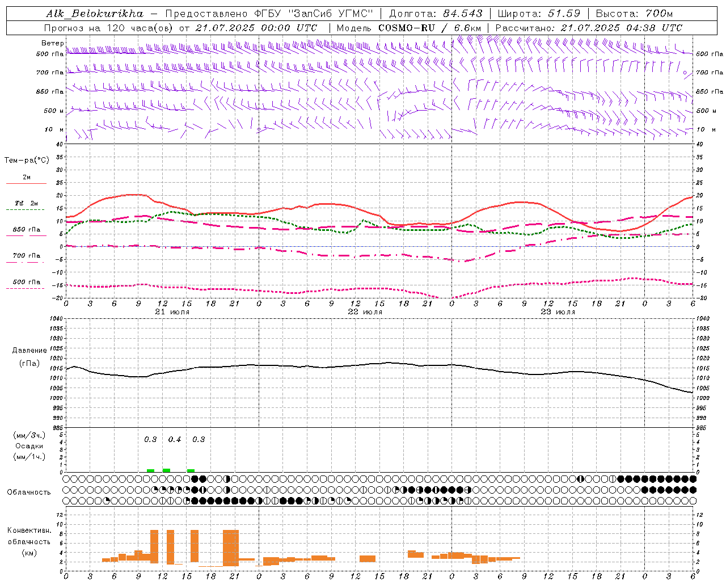Image resolution: width=726 pixels, height=581 pixels.
Task: Click the Облачность cloud cover row label
Action: pos(29,492)
